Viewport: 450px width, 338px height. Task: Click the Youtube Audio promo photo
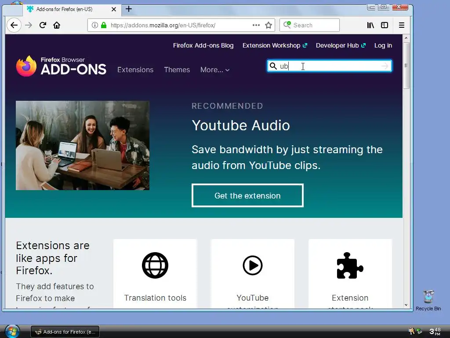click(x=83, y=145)
